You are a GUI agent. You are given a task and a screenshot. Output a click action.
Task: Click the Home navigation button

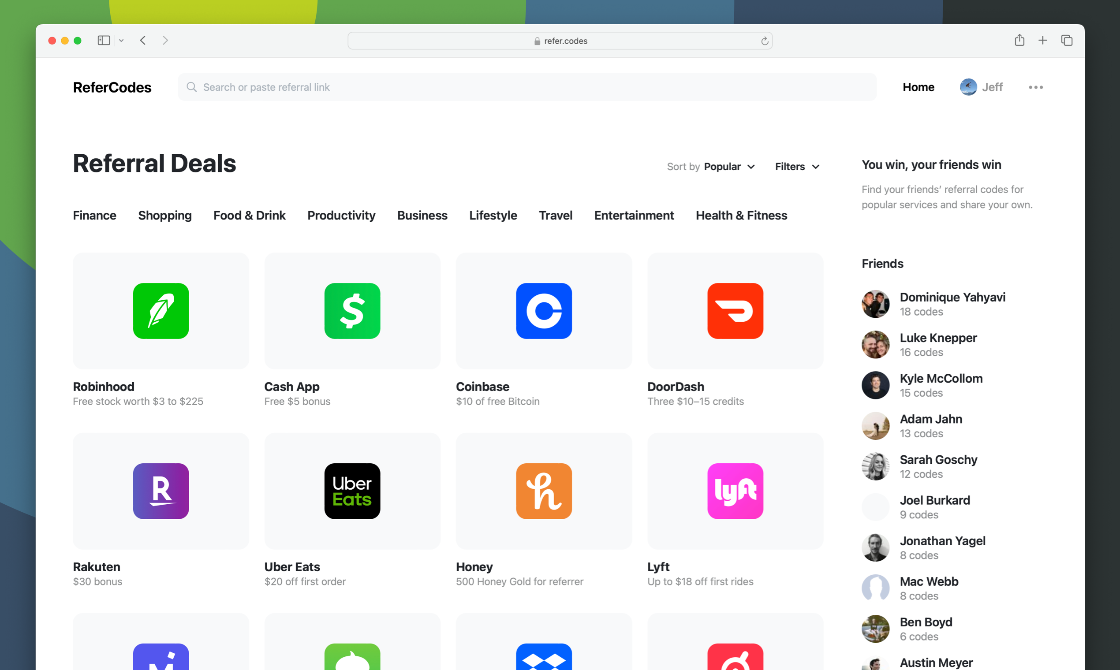(918, 87)
